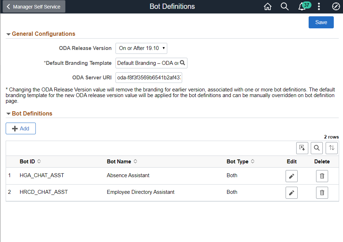This screenshot has width=343, height=242.
Task: Click the Bot Name column header
Action: click(119, 162)
